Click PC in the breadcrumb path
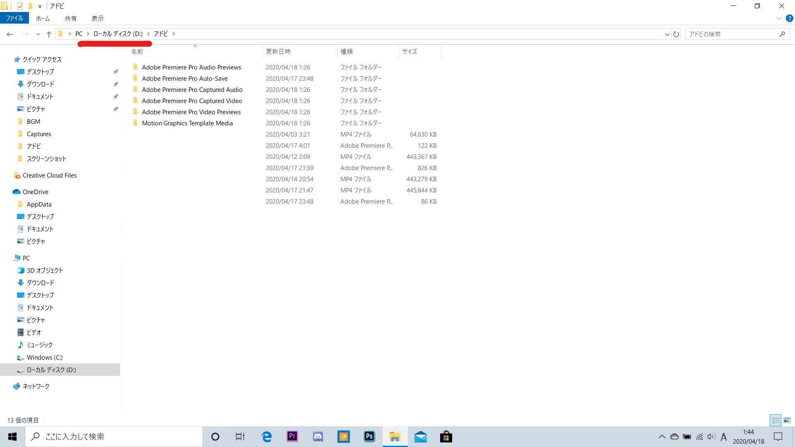This screenshot has width=795, height=447. coord(79,34)
